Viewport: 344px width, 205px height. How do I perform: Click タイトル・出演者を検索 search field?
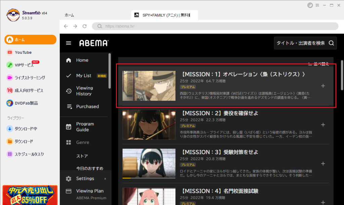(x=305, y=43)
